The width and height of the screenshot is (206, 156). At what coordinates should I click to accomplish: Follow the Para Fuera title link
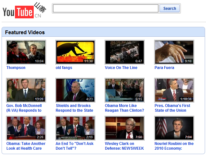click(164, 68)
